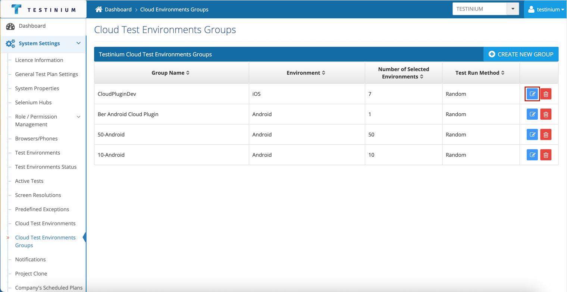Screen dimensions: 567x292
Task: Click the Dashboard gauge icon in sidebar
Action: (10, 26)
